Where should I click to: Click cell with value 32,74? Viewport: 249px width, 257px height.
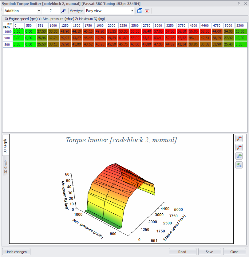tap(54, 38)
